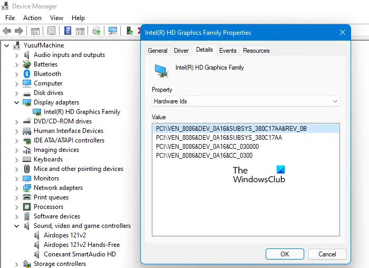Click the Properties toolbar icon
The image size is (369, 268).
coord(51,31)
